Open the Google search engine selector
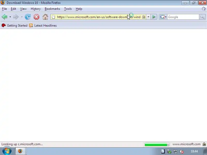This screenshot has width=207, height=155. click(x=163, y=17)
